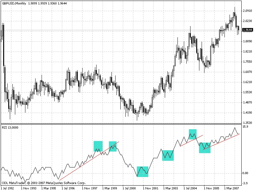
Task: Click the ODL MetaTrader copyright text
Action: 43,183
